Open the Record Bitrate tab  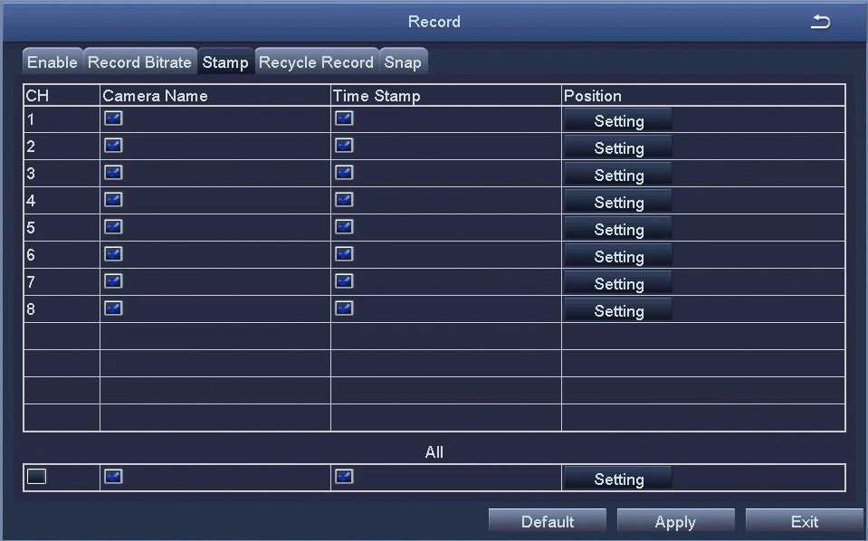coord(139,62)
